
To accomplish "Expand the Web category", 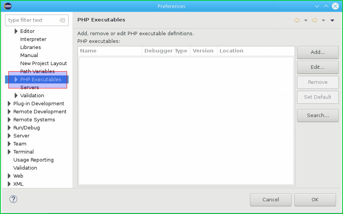I will click(x=9, y=176).
